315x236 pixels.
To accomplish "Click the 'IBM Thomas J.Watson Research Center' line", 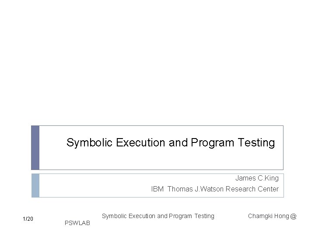I will point(215,189).
